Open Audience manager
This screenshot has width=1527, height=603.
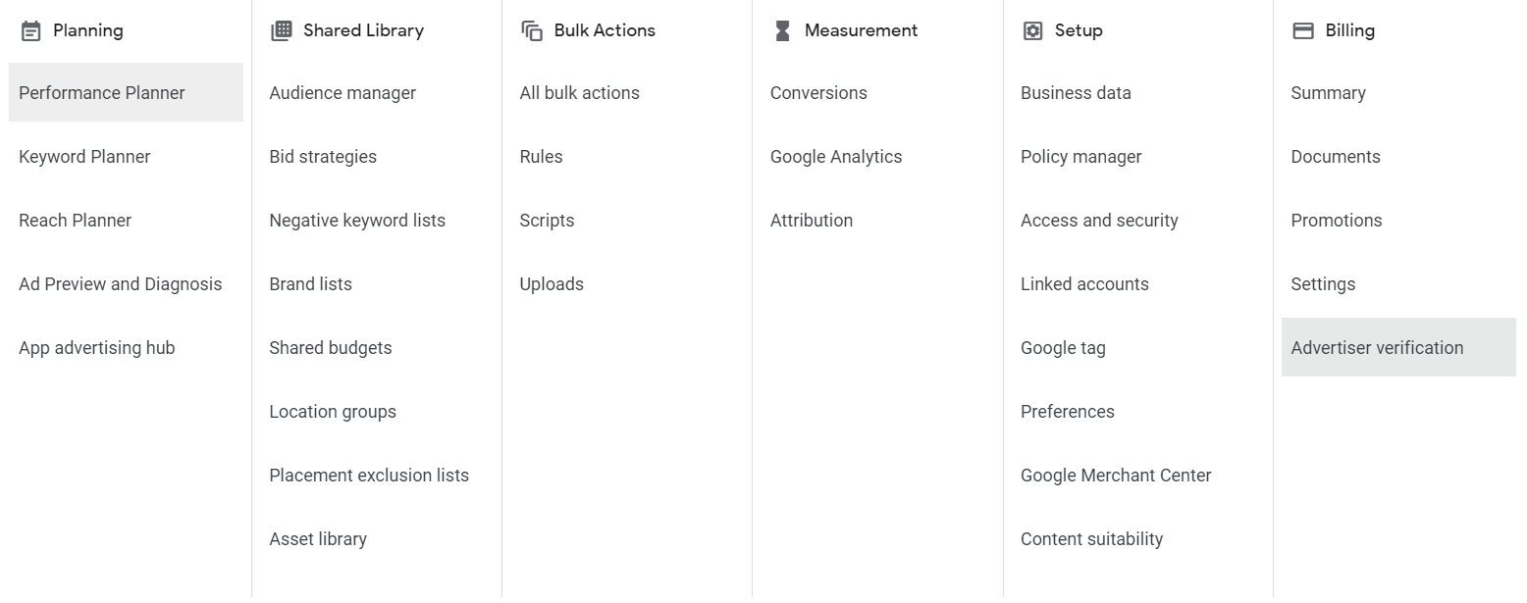342,92
